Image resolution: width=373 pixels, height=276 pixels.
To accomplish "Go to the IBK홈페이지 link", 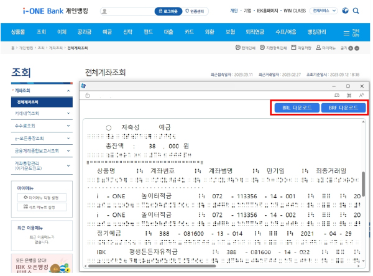I will coord(267,11).
